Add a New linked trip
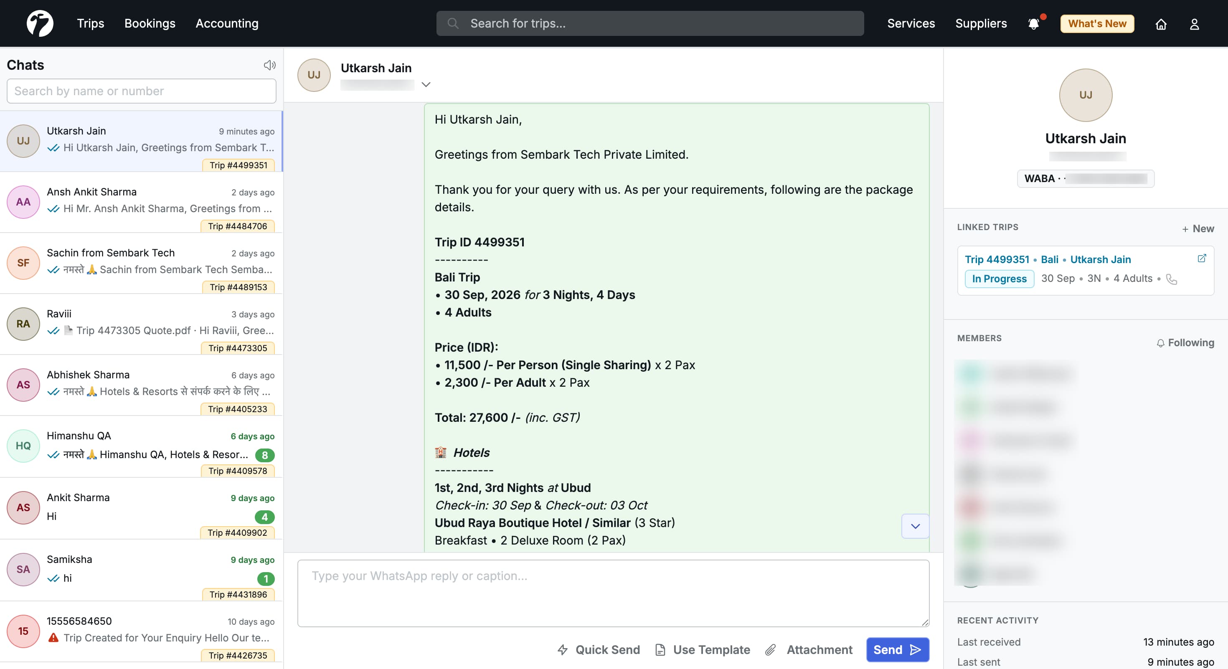This screenshot has width=1228, height=669. tap(1198, 229)
